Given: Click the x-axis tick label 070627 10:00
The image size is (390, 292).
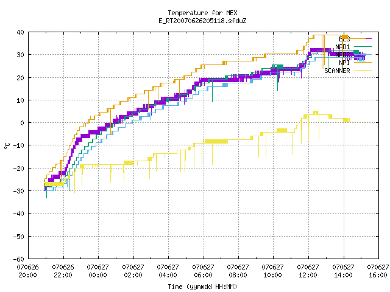Looking at the screenshot, I should click(273, 271).
